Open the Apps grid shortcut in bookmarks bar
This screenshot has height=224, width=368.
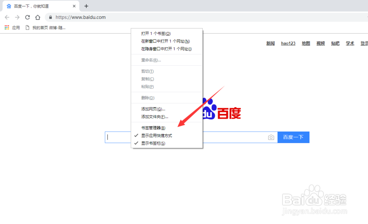coord(12,28)
